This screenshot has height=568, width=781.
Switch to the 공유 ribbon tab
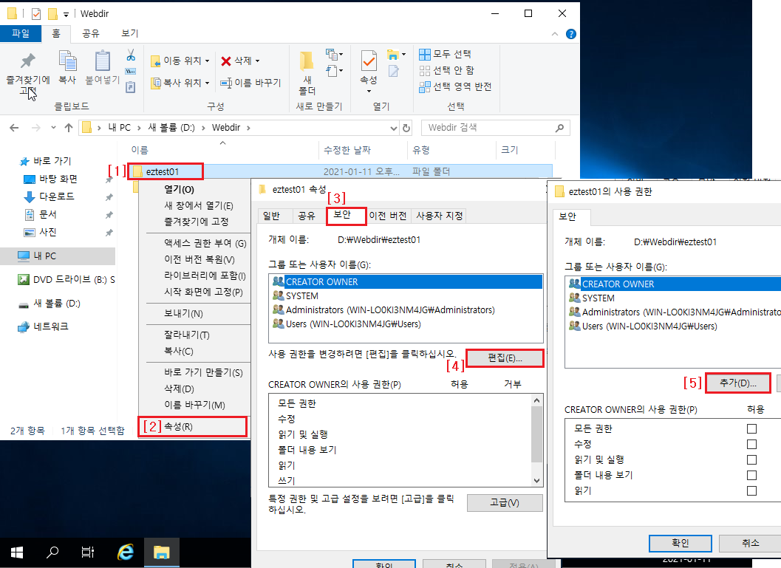91,33
